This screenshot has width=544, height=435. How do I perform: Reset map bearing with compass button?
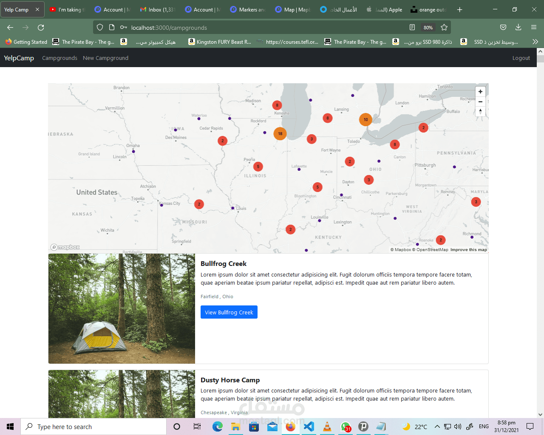coord(480,111)
